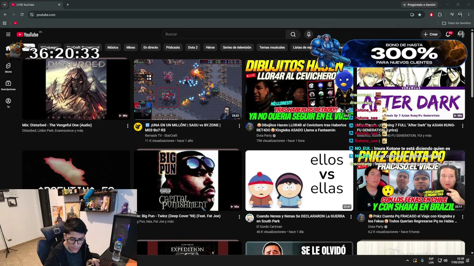Screen dimensions: 474x266
Task: Open Shorts in the sidebar
Action: pyautogui.click(x=8, y=68)
